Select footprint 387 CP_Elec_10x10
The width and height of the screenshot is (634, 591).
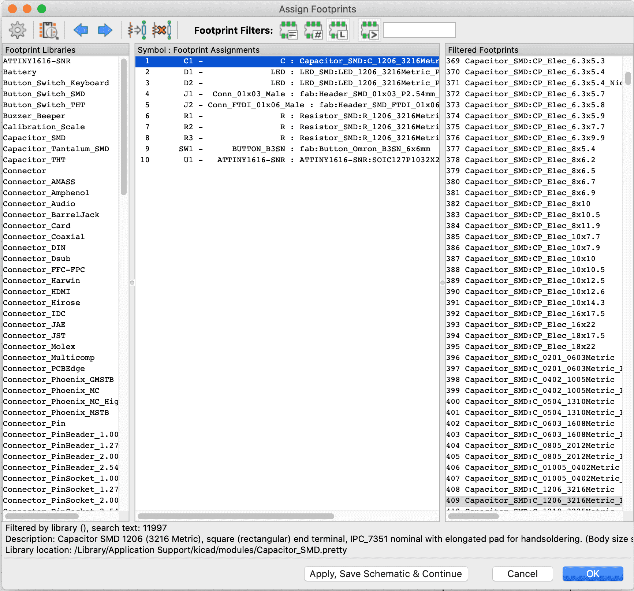point(534,259)
